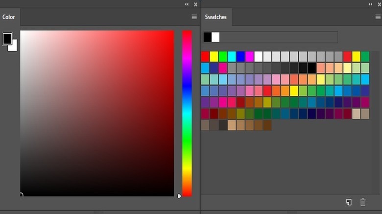The width and height of the screenshot is (382, 214).
Task: Click the delete swatch trash icon
Action: click(x=363, y=202)
